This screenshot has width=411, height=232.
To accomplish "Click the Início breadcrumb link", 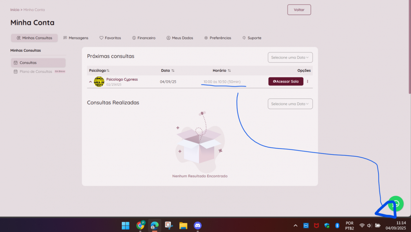I will click(15, 10).
